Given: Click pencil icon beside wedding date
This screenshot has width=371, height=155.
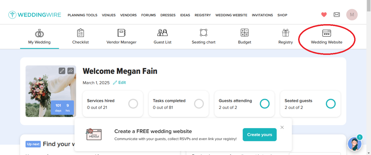Looking at the screenshot, I should [115, 83].
